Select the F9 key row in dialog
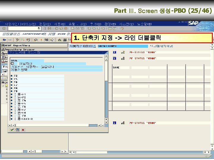214x160 pixels. pyautogui.click(x=37, y=91)
